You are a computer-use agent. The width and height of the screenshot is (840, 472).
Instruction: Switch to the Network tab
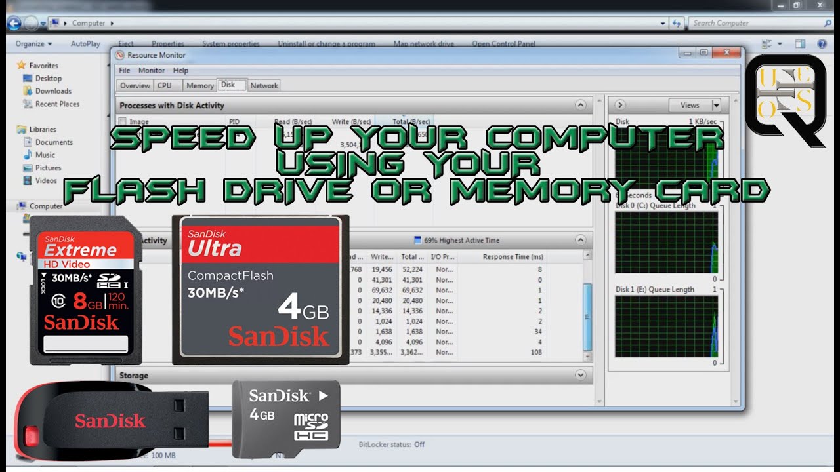coord(264,85)
